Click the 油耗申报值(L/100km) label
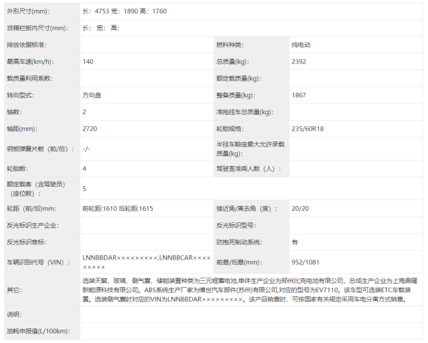 pos(39,331)
